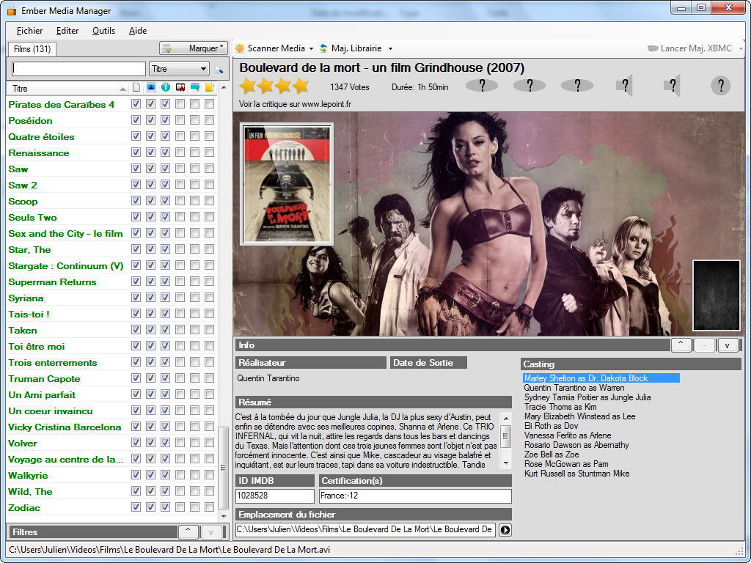
Task: Select movie Superman Returns in list
Action: 52,282
